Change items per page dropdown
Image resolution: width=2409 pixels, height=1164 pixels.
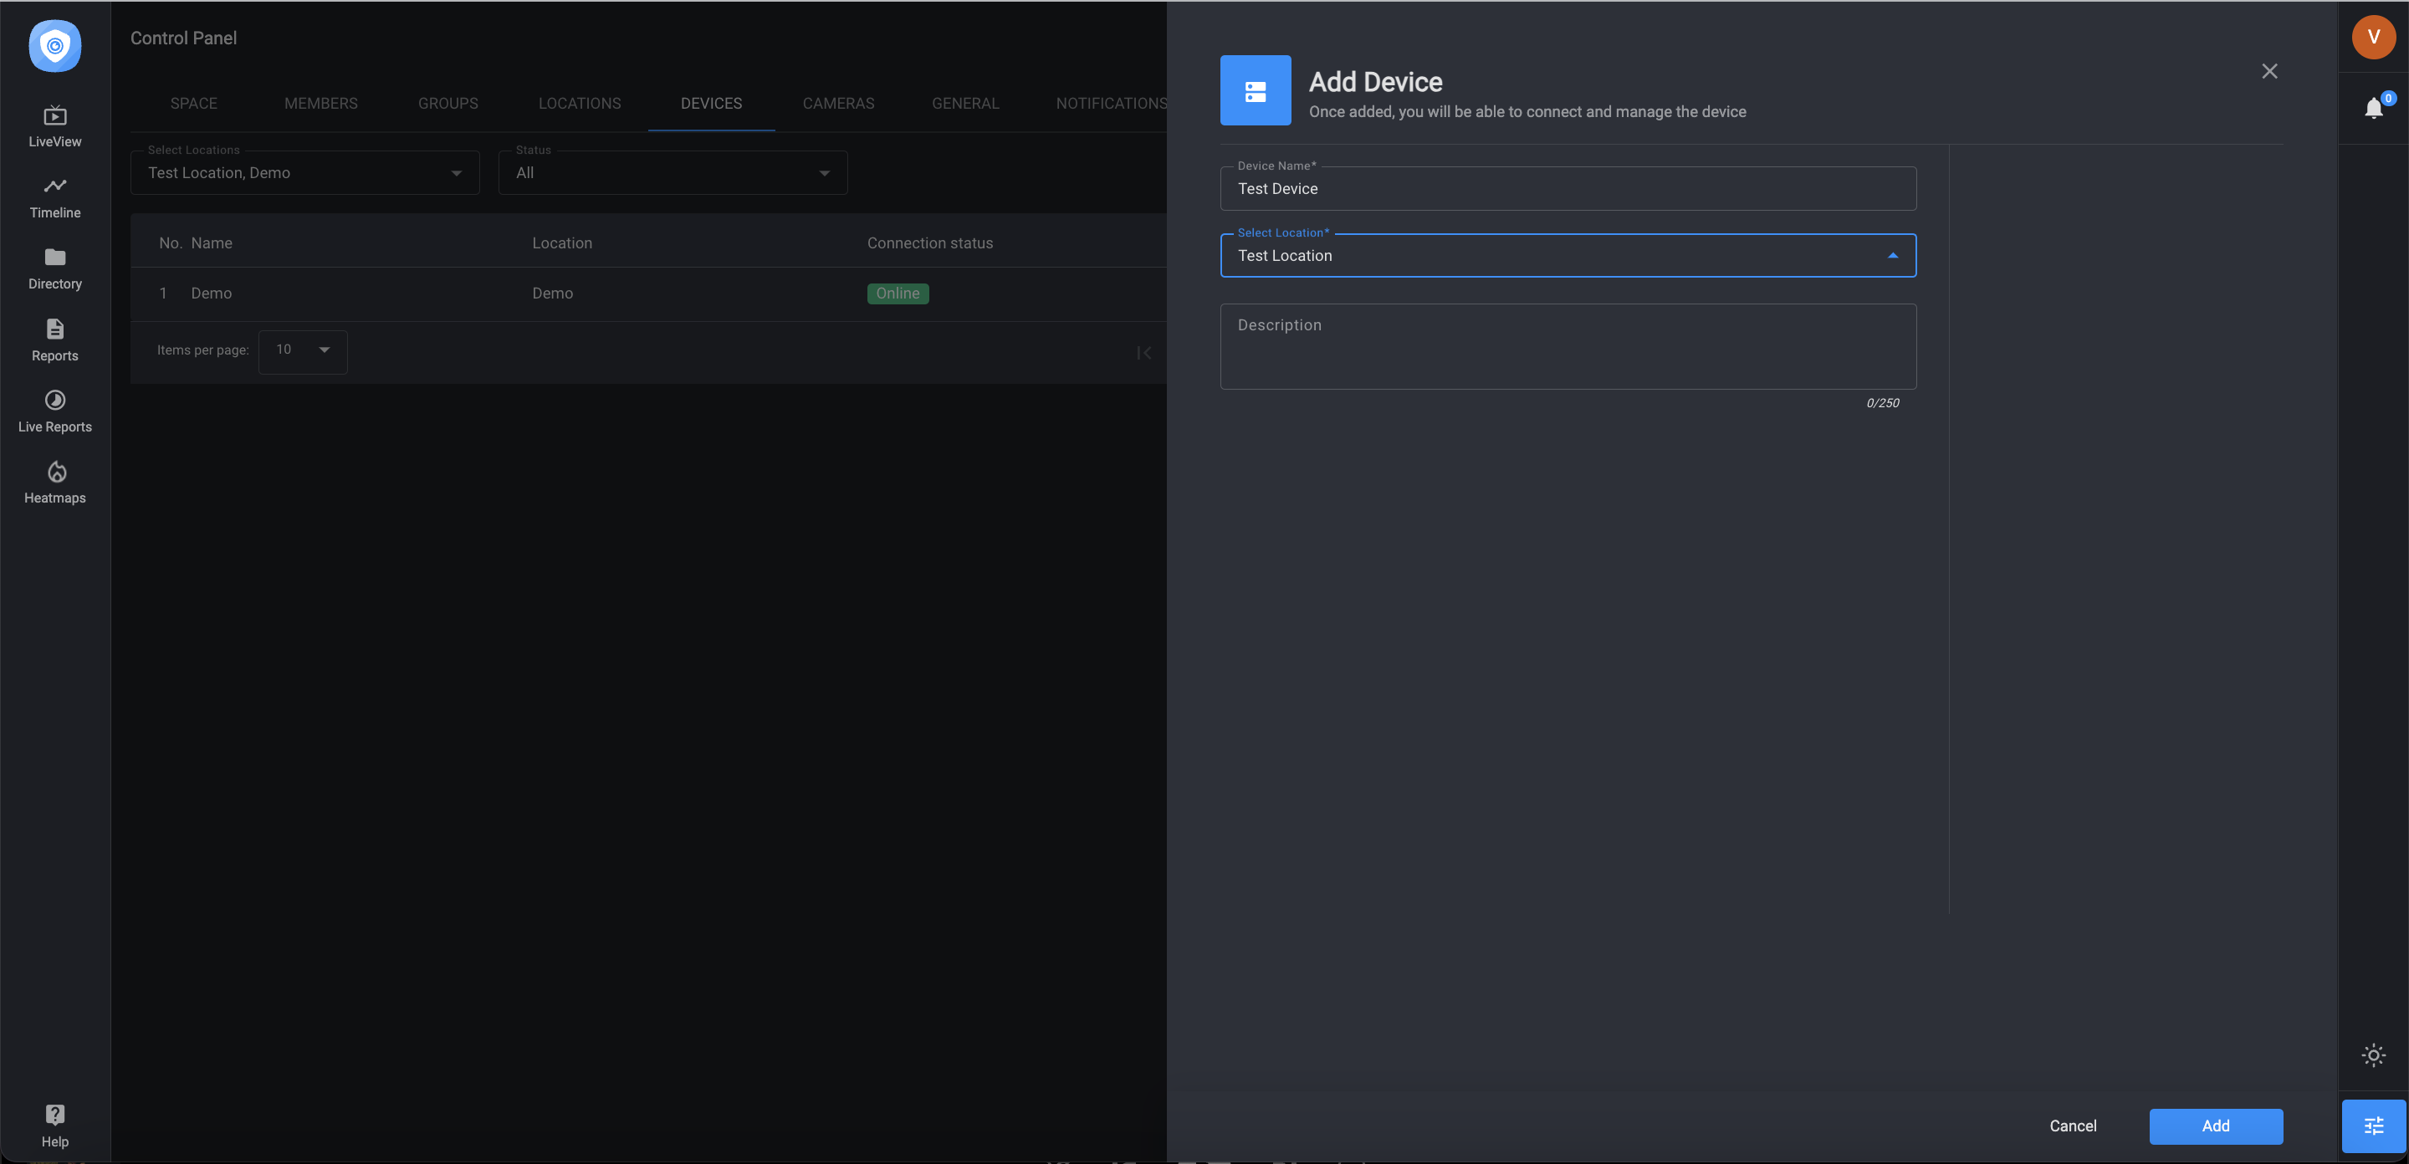point(303,350)
